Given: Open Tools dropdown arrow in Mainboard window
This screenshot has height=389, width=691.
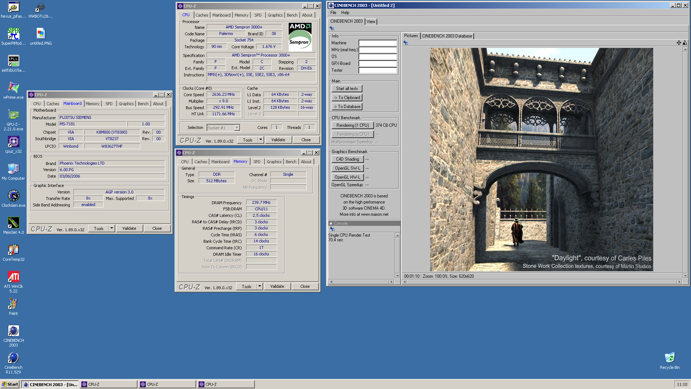Looking at the screenshot, I should (112, 228).
